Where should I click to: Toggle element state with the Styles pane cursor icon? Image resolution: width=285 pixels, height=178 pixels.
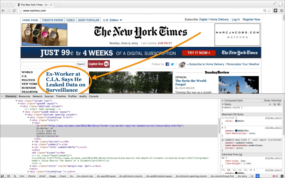(274, 104)
